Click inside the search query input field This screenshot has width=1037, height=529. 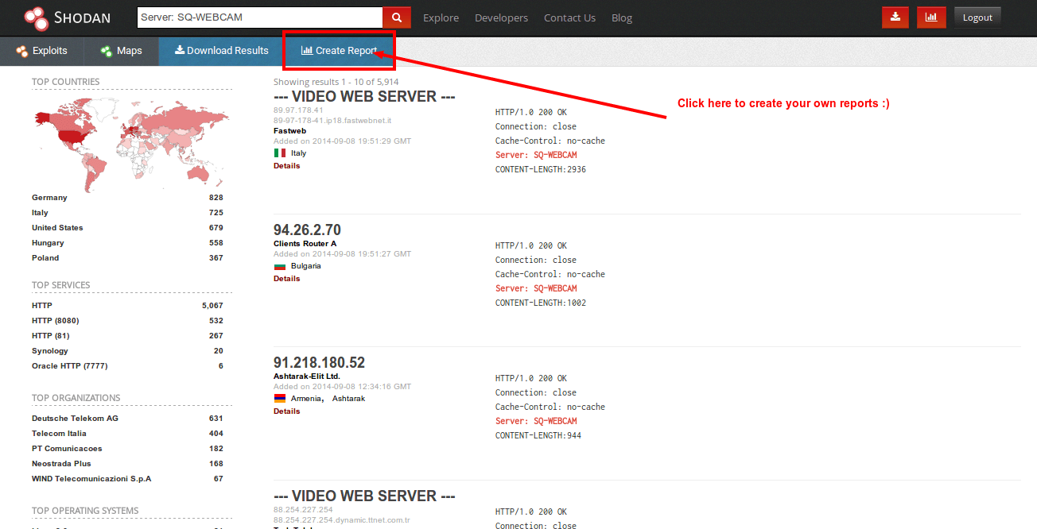254,17
